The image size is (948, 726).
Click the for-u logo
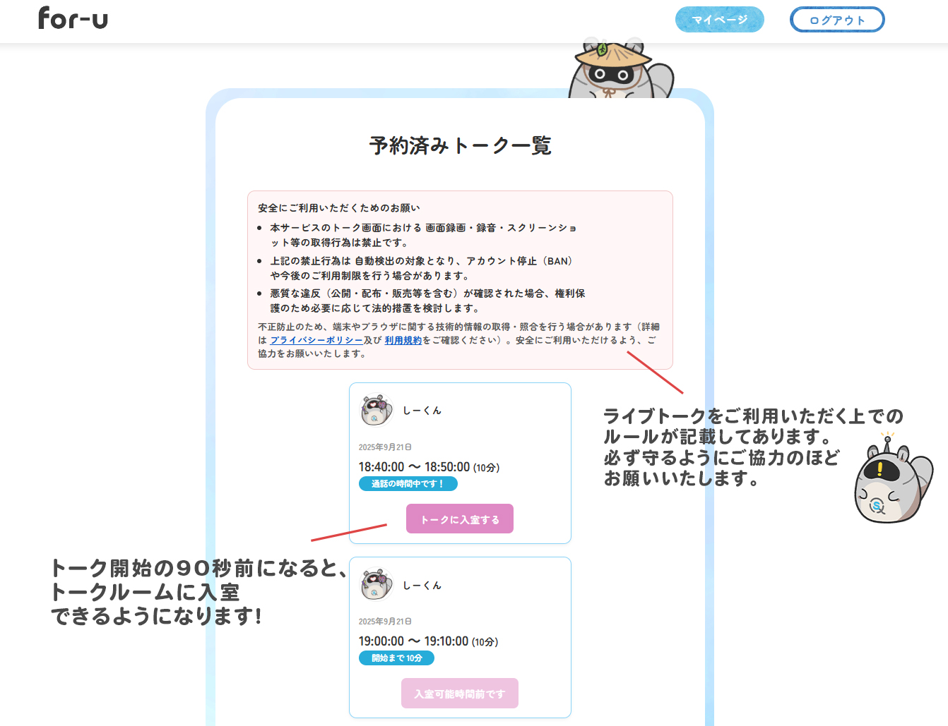coord(73,19)
